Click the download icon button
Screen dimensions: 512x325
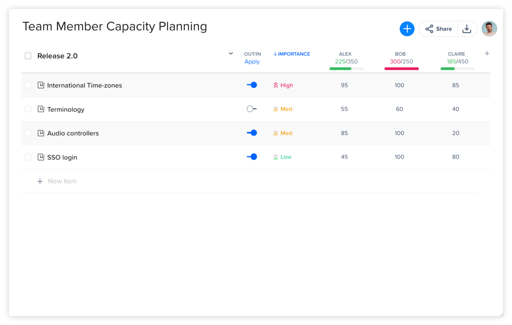tap(467, 29)
